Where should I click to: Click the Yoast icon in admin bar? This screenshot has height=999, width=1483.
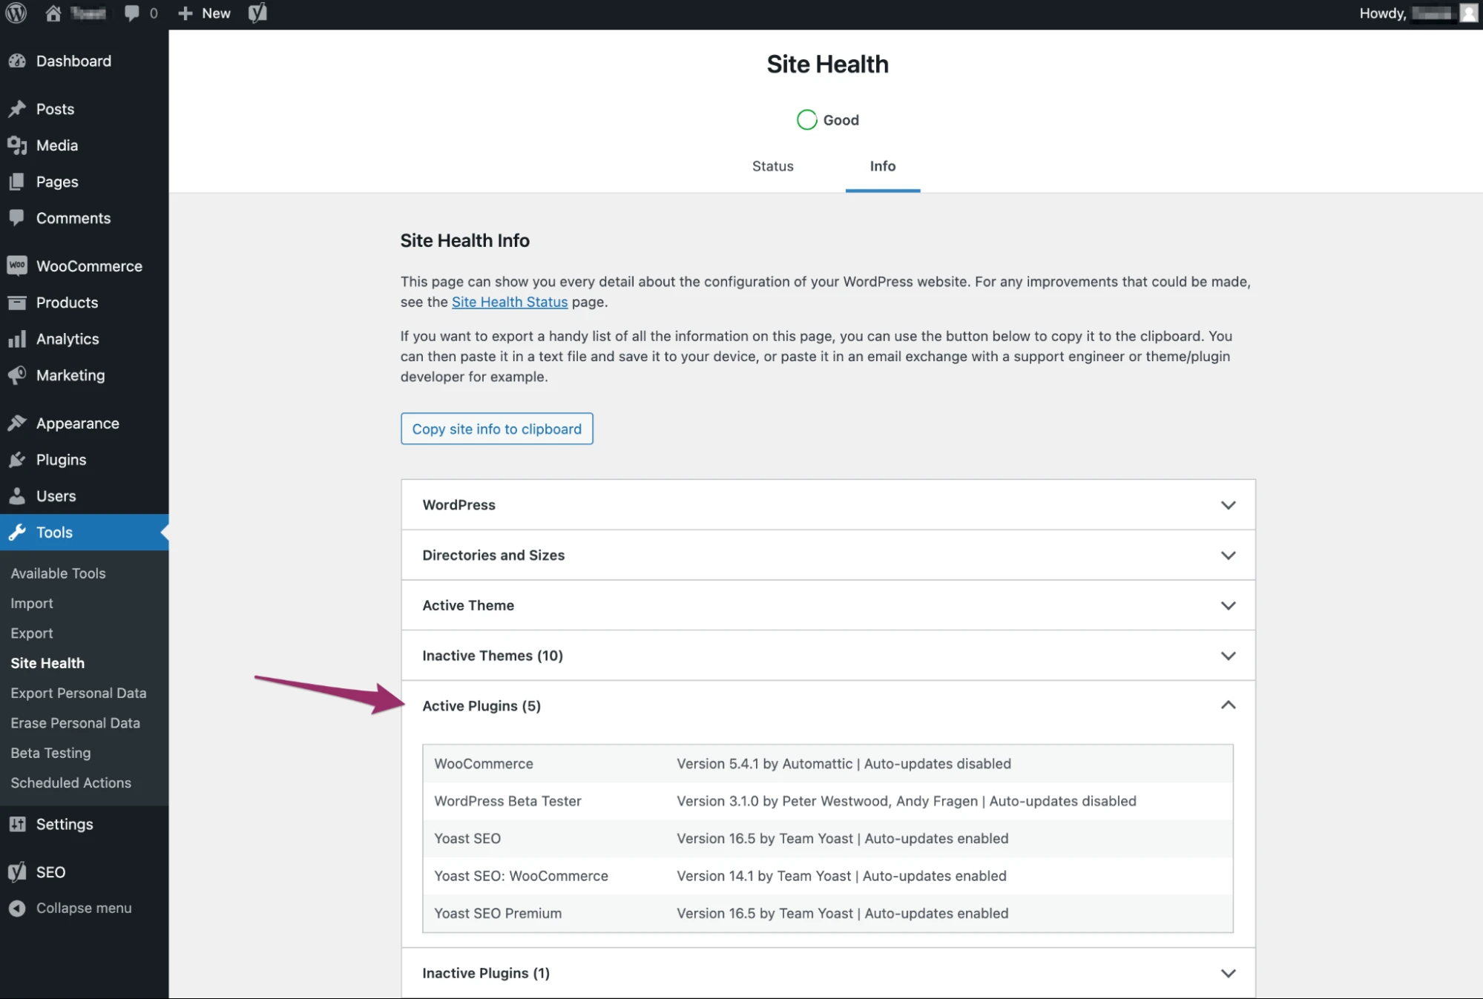click(x=257, y=13)
